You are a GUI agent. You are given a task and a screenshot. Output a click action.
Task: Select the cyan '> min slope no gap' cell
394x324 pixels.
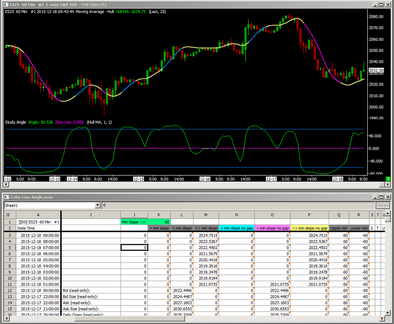236,228
